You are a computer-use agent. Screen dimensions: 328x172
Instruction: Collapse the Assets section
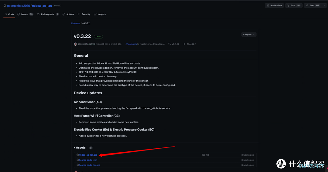[80, 147]
